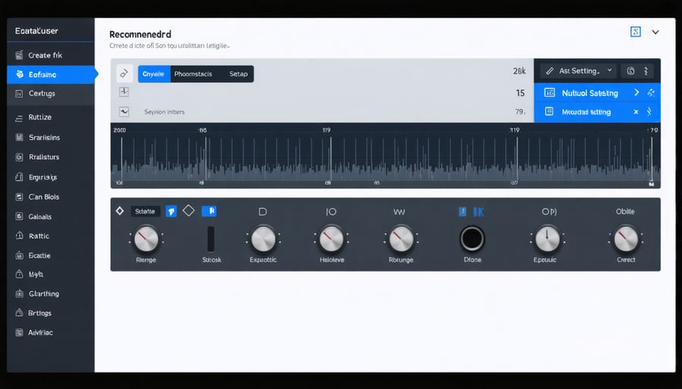Toggle the D indicator above Expuottic knob
The height and width of the screenshot is (389, 682).
[263, 211]
